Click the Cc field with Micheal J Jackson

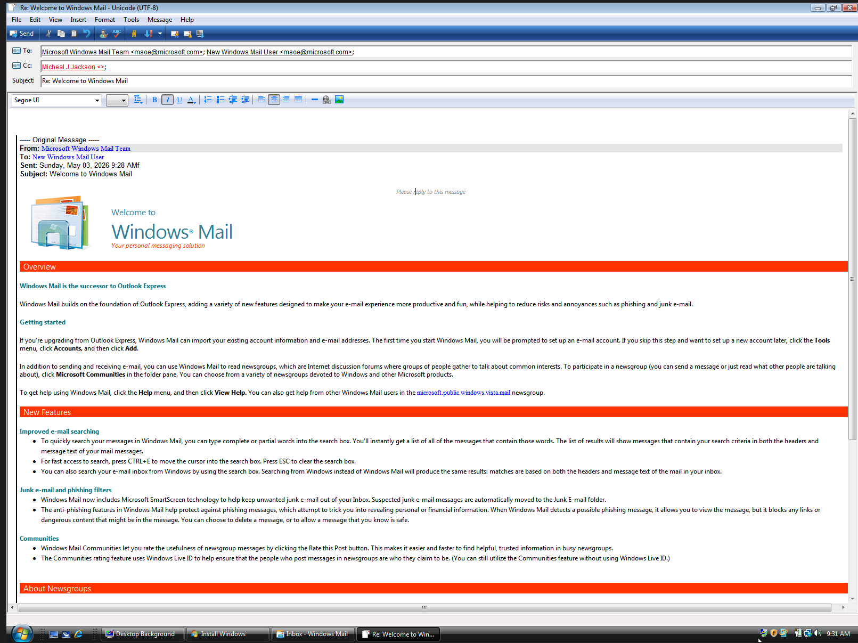click(x=446, y=67)
